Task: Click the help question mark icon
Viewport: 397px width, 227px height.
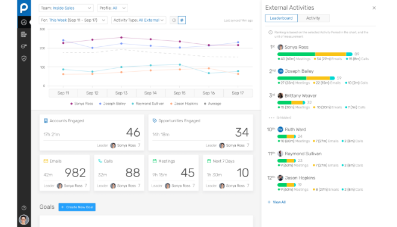Action: tap(24, 208)
